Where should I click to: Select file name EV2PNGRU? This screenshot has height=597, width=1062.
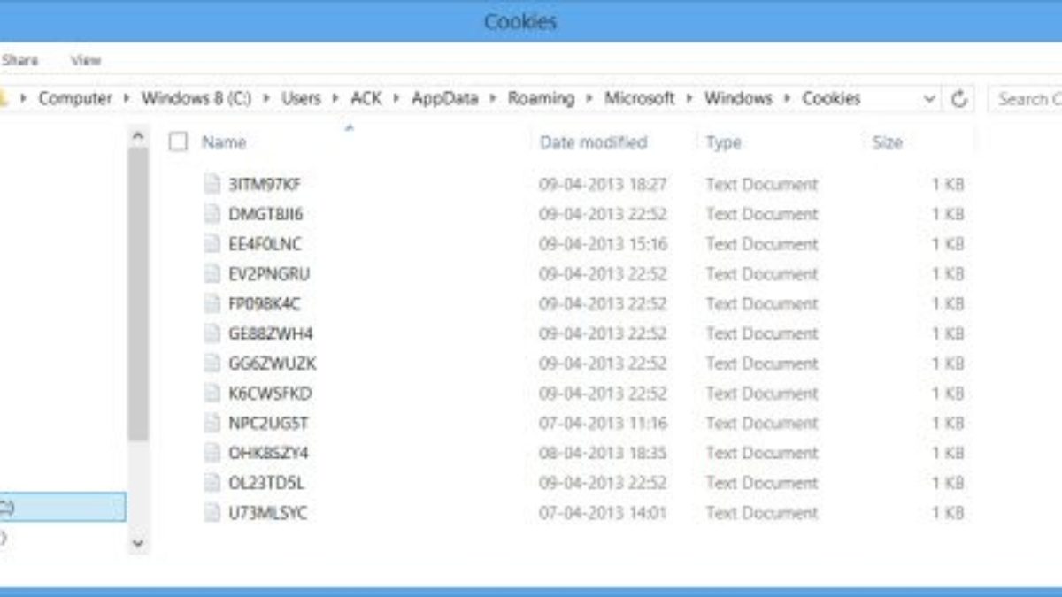[x=268, y=274]
